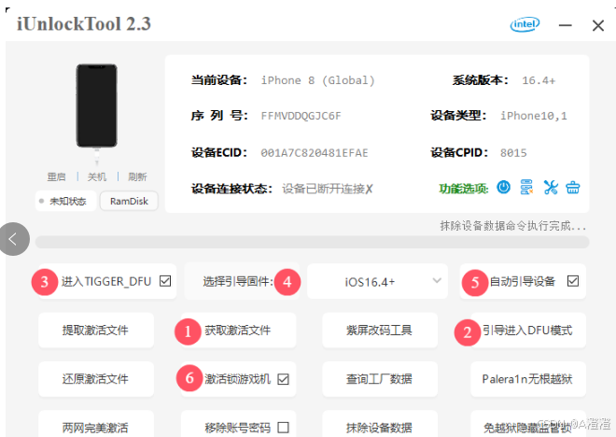
Task: Click the RamDisk button
Action: click(x=129, y=201)
